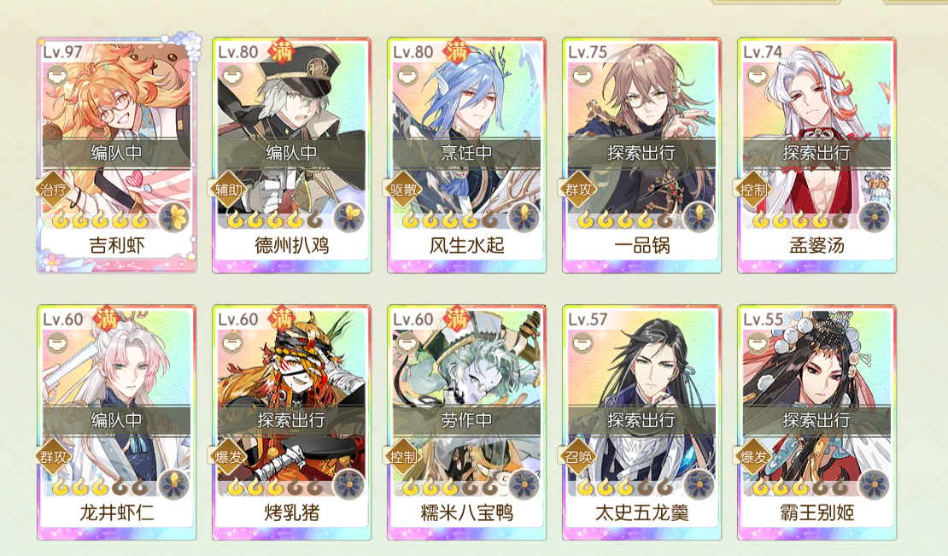Click the 编队中 status on 德州扒鸡
Screen dimensions: 948x556
(x=291, y=153)
